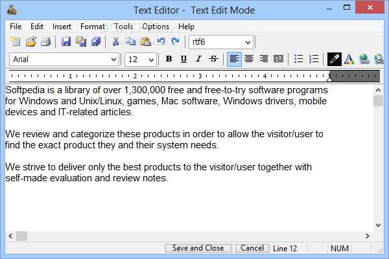Open the File menu
The width and height of the screenshot is (389, 259).
16,27
